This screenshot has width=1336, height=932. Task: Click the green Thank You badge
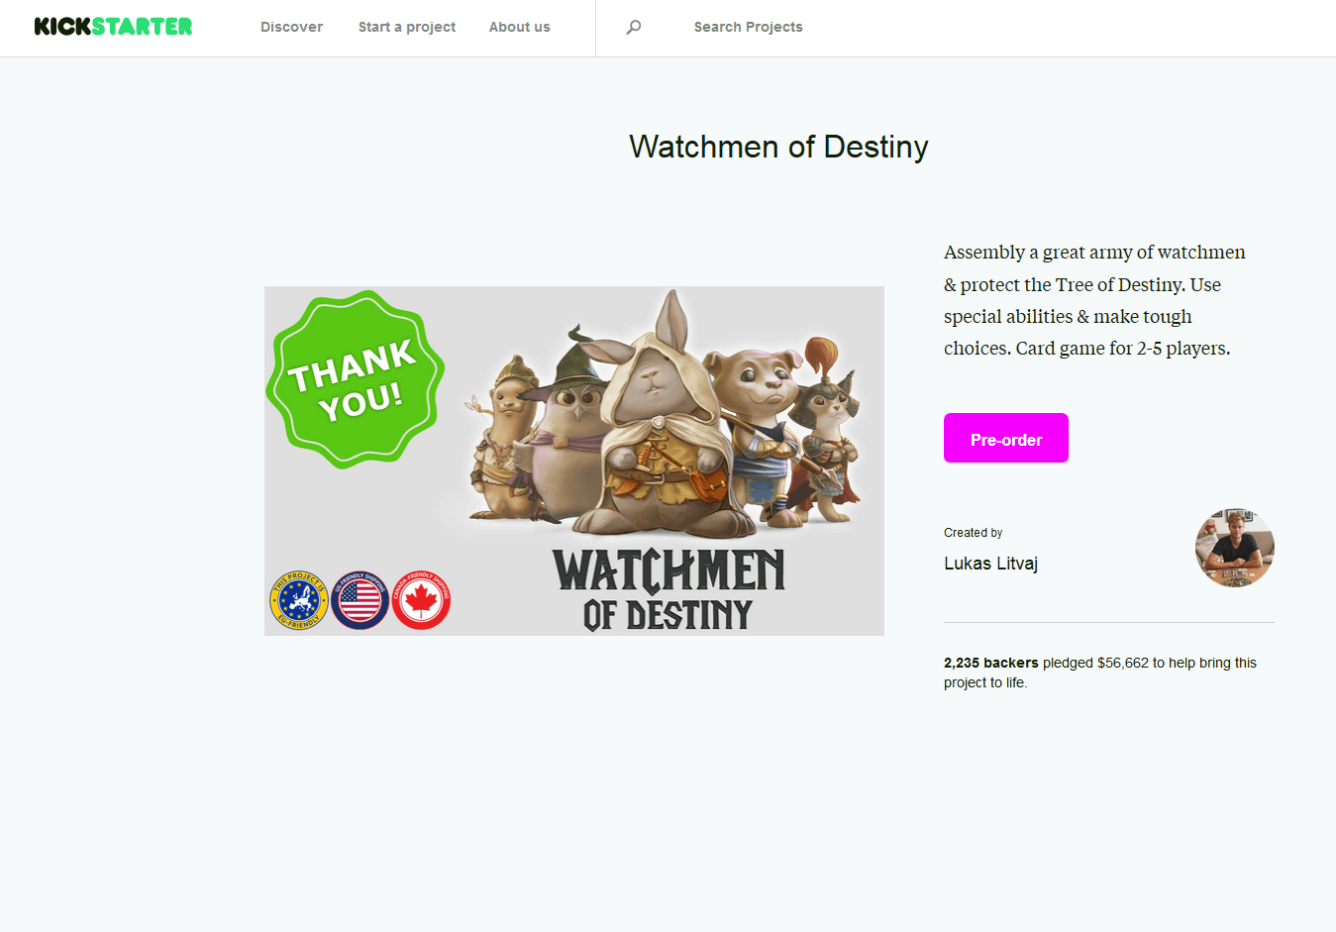click(355, 379)
